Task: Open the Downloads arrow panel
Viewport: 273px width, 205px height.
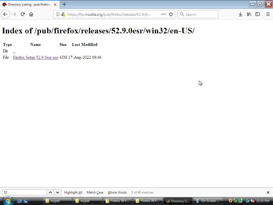Action: coord(240,14)
